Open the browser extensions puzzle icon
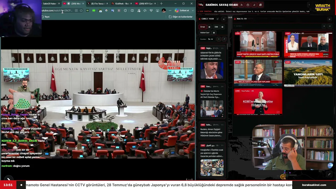 125,10
